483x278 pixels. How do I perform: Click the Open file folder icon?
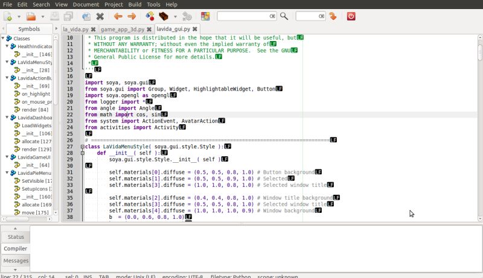tap(31, 16)
